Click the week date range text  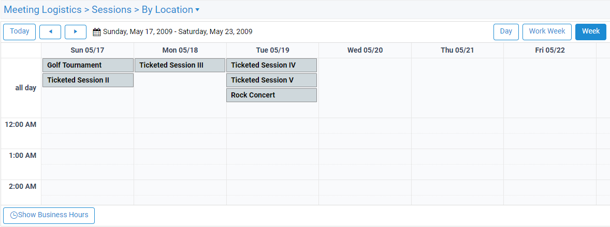[x=178, y=32]
